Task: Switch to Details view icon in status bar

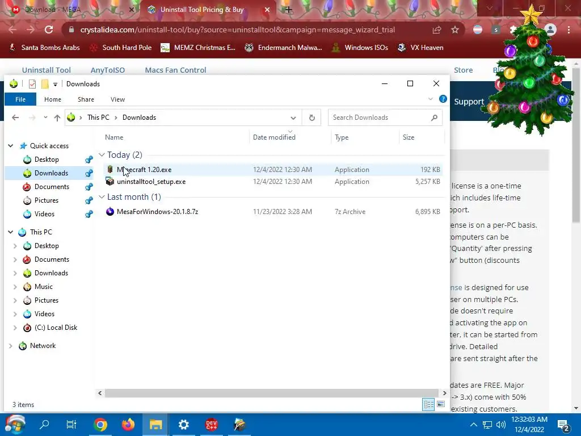Action: [x=428, y=404]
